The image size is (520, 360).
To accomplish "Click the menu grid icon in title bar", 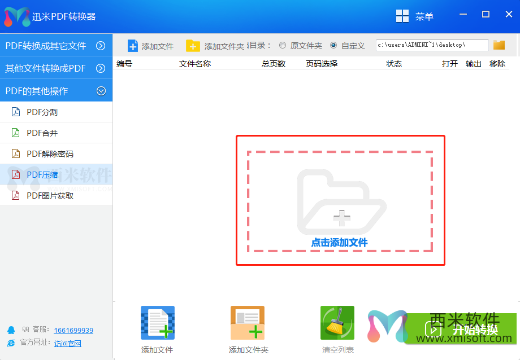I will pos(402,16).
